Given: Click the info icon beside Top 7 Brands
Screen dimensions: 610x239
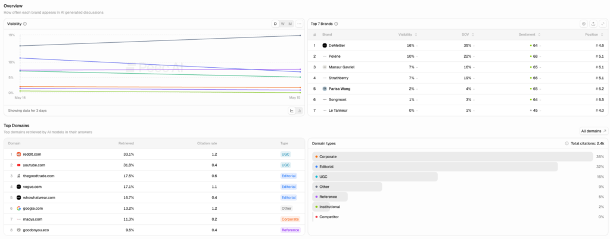Looking at the screenshot, I should pos(336,24).
